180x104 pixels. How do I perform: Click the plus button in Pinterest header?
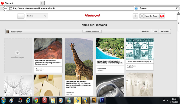coord(135,16)
